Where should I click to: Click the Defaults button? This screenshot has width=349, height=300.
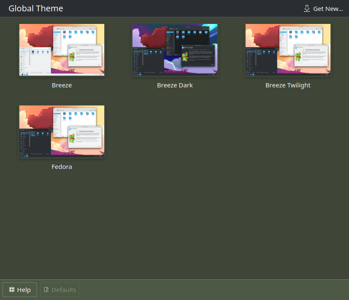click(60, 289)
